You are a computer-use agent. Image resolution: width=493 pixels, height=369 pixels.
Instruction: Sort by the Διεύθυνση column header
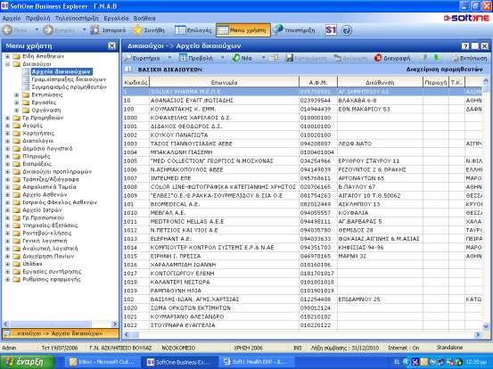pos(380,82)
